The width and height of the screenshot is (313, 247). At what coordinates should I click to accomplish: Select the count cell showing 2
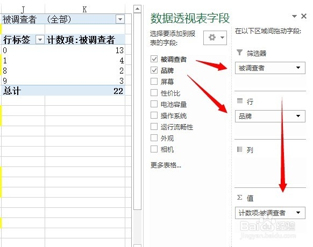click(x=85, y=70)
